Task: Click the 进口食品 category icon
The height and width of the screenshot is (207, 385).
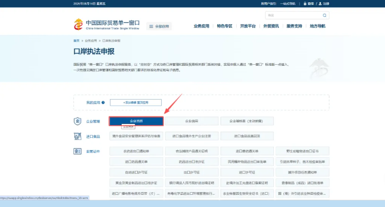Action: pos(77,136)
